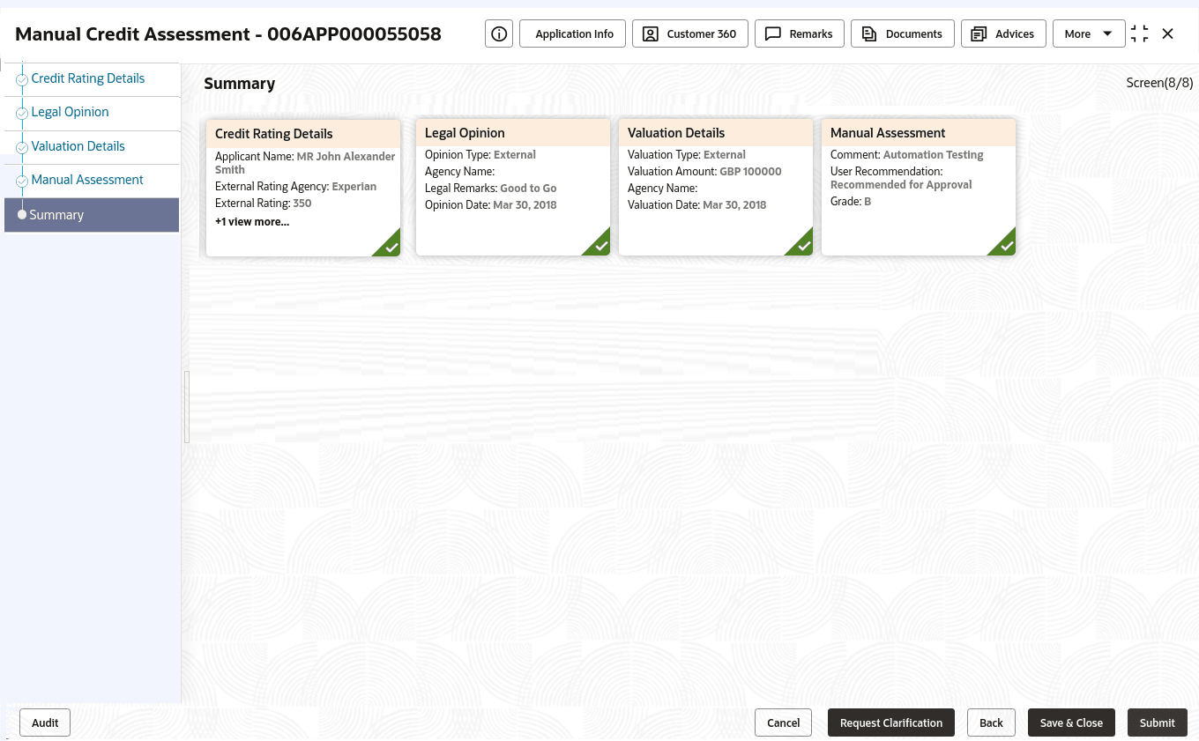The height and width of the screenshot is (741, 1199).
Task: Click green checkmark on Valuation Details card
Action: click(803, 247)
